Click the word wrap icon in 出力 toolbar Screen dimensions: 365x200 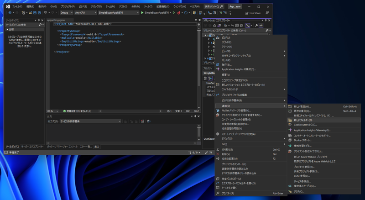(149, 121)
